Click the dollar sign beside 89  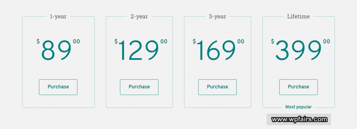click(x=38, y=41)
